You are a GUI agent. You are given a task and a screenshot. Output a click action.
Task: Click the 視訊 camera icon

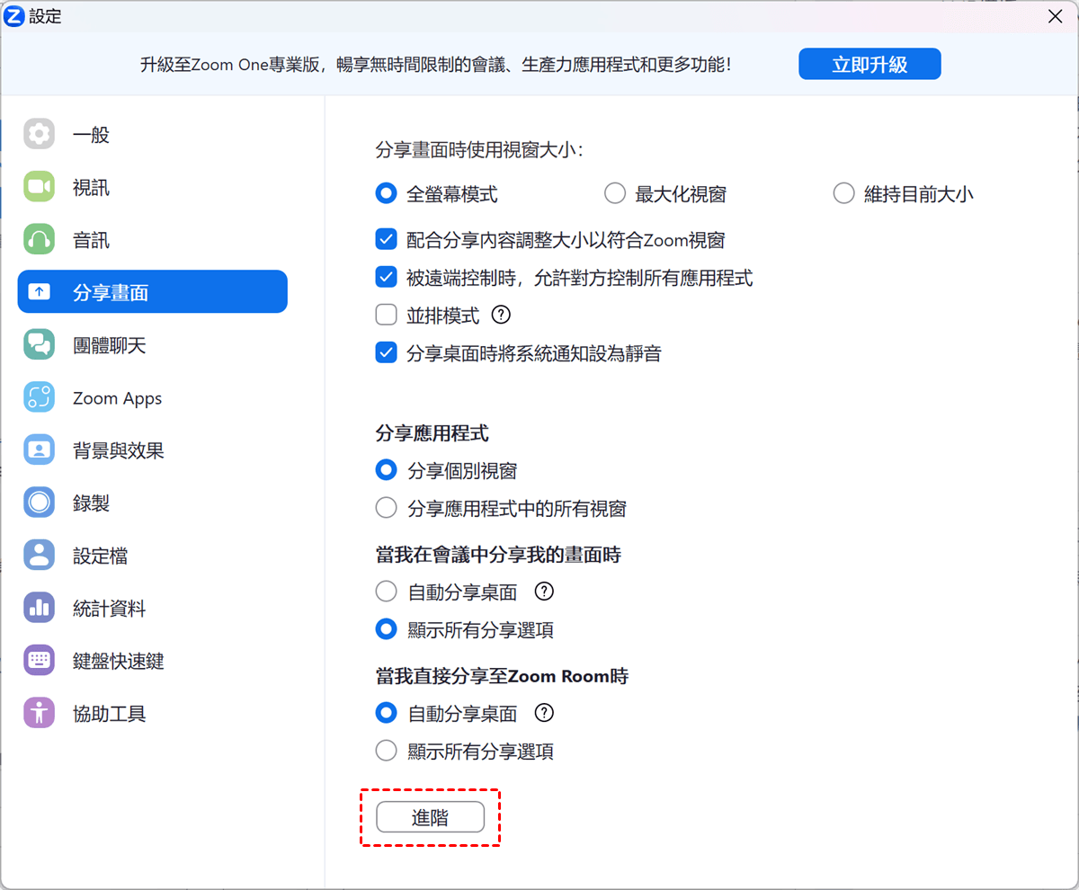point(39,187)
